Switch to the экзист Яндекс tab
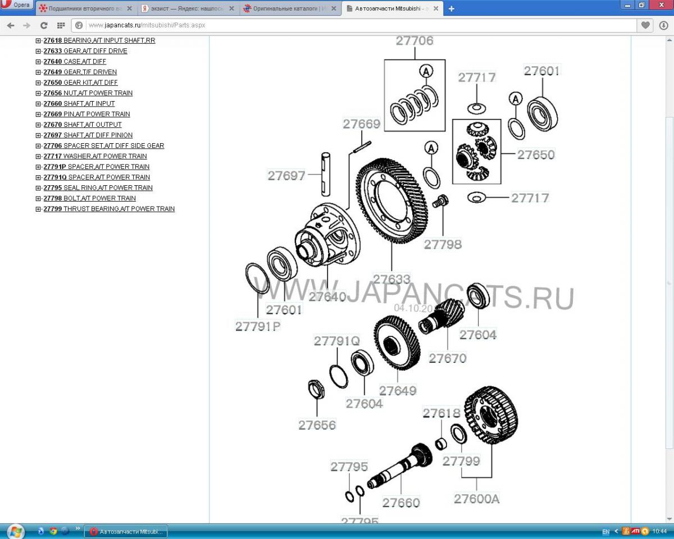Screen dimensions: 674x539 point(188,8)
